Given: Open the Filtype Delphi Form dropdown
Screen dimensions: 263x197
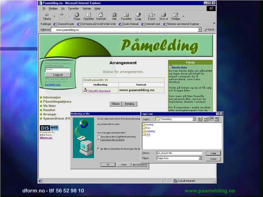Looking at the screenshot, I should [200, 158].
